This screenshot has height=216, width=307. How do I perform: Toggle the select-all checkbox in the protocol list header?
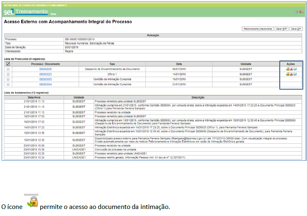point(8,64)
